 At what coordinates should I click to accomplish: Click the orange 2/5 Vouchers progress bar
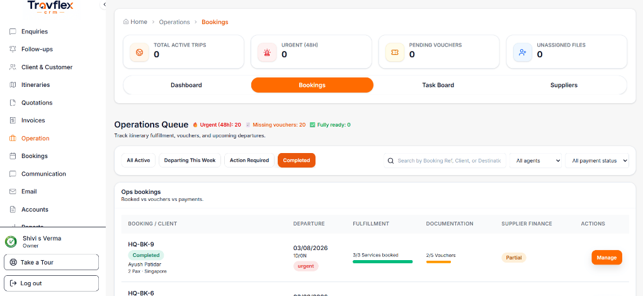[438, 261]
